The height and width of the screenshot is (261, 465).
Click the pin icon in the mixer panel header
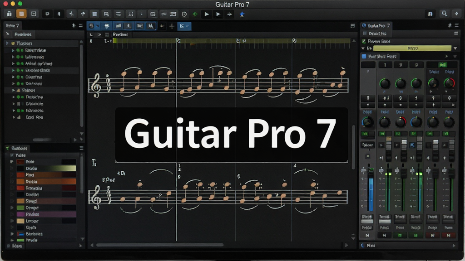(450, 25)
